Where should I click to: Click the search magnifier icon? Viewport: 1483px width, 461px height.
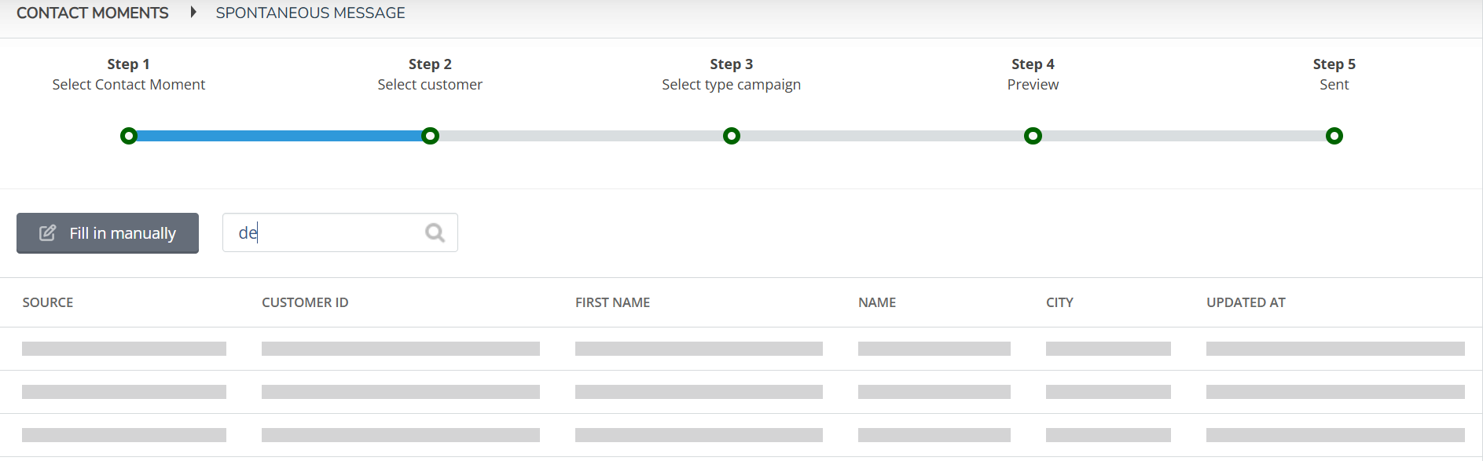pos(435,232)
